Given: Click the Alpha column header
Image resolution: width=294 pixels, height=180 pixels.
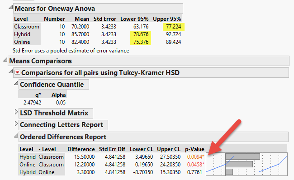Looking at the screenshot, I should (x=59, y=95).
